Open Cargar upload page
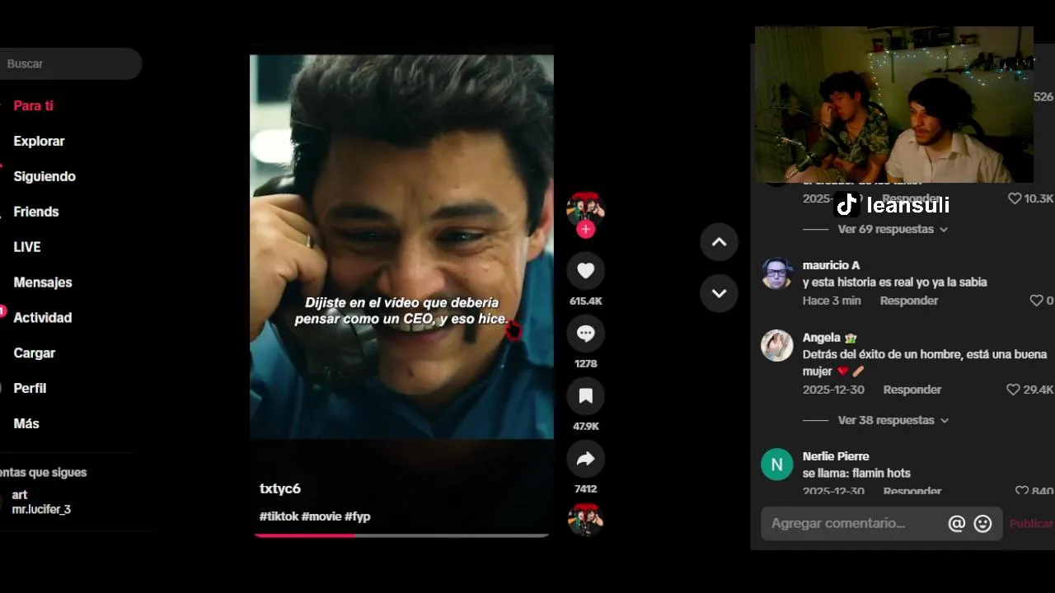This screenshot has width=1055, height=593. click(x=34, y=353)
